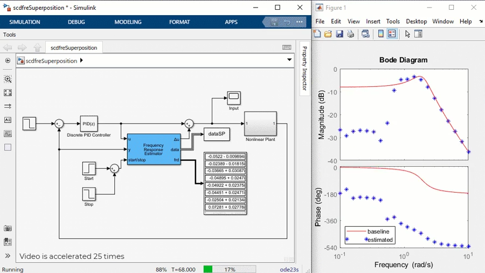Insert Colorbar icon in Figure 1 toolbar
Screen dimensions: 485x273
(381, 34)
